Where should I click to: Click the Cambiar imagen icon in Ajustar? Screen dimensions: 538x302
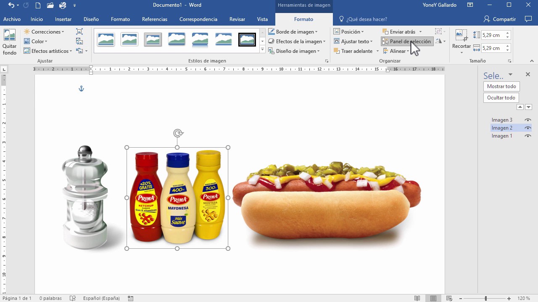[79, 41]
